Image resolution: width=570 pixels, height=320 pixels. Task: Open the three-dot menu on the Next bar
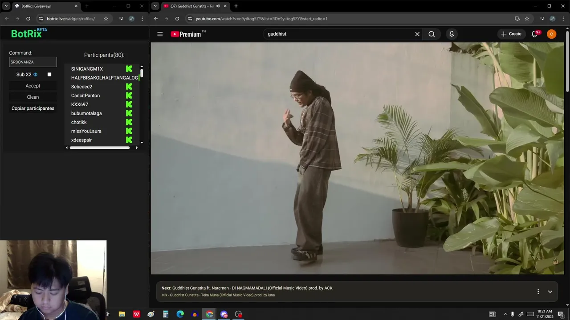coord(538,292)
